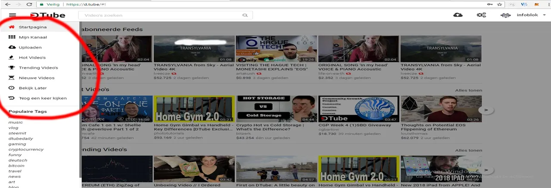This screenshot has height=188, width=551.
Task: Open the gaming tag
Action: pos(17,144)
